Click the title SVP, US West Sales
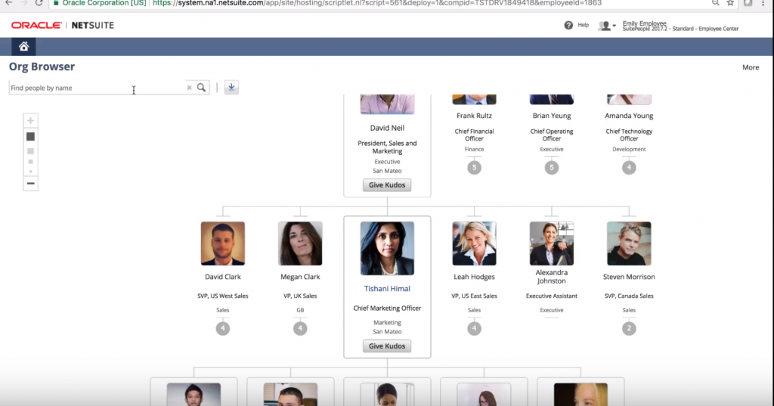Viewport: 774px width, 406px height. point(223,296)
